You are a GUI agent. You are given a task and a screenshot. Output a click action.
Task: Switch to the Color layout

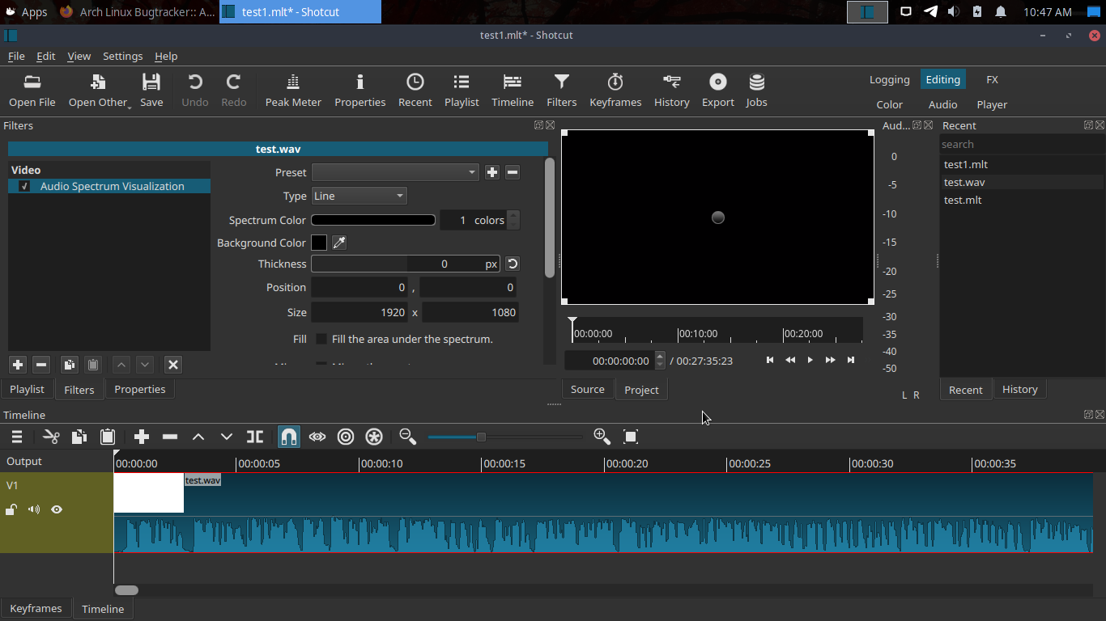(889, 104)
